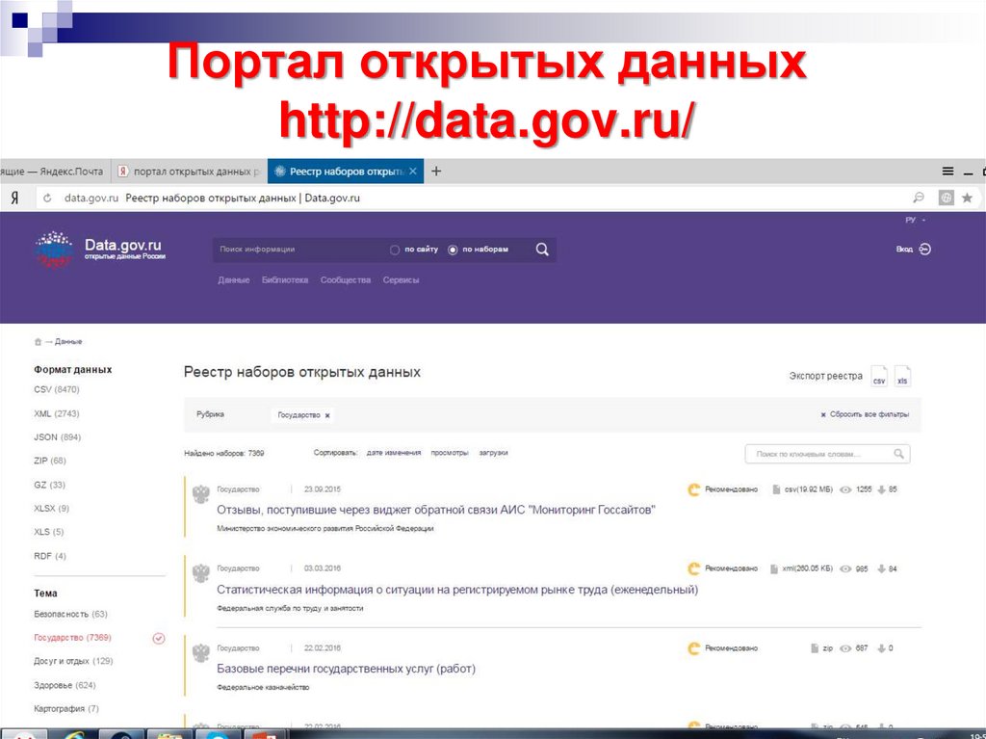Click the Вход login icon
The width and height of the screenshot is (986, 739).
[924, 250]
